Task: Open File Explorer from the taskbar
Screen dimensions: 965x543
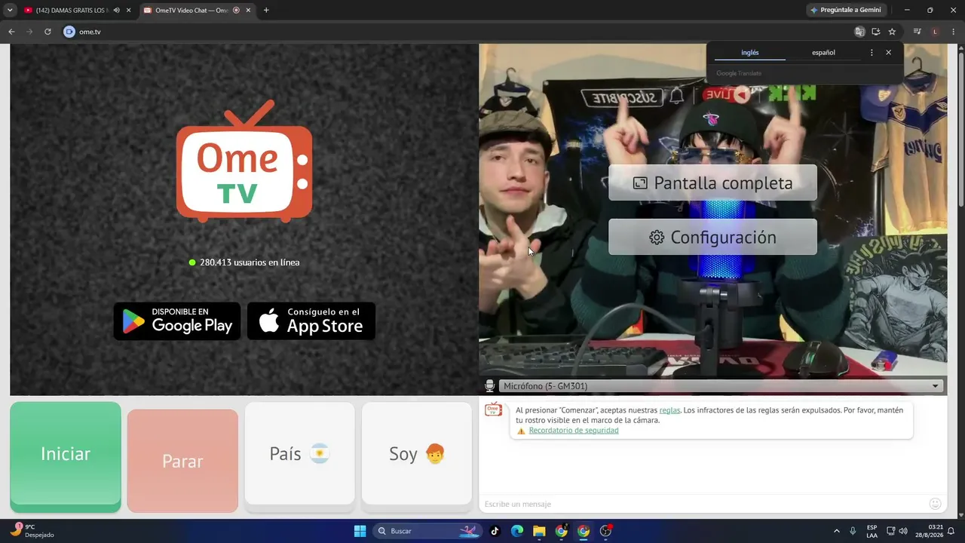Action: (539, 531)
